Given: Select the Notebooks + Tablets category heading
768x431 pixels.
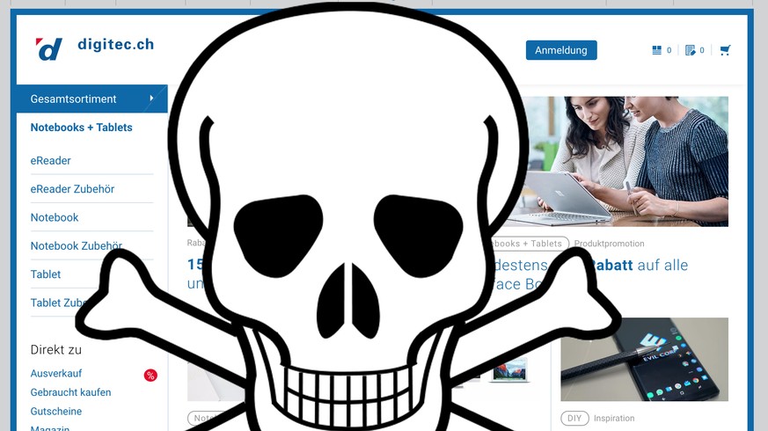Looking at the screenshot, I should [x=81, y=128].
